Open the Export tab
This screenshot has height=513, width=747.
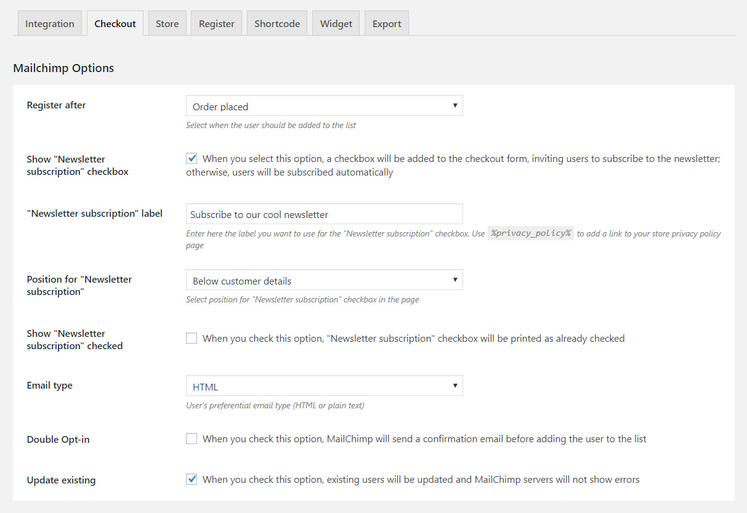(x=387, y=24)
